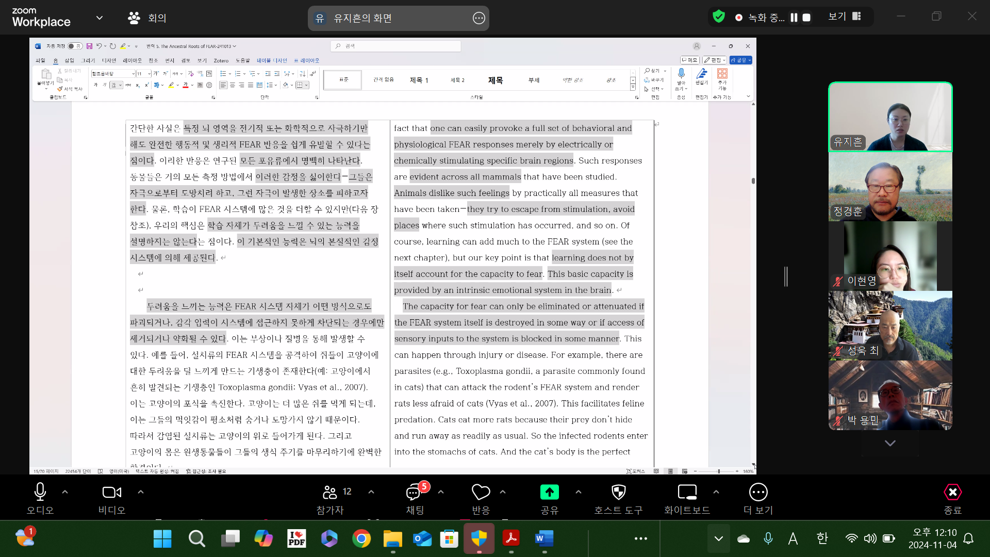The width and height of the screenshot is (990, 557).
Task: Expand the styles gallery
Action: coord(633,88)
